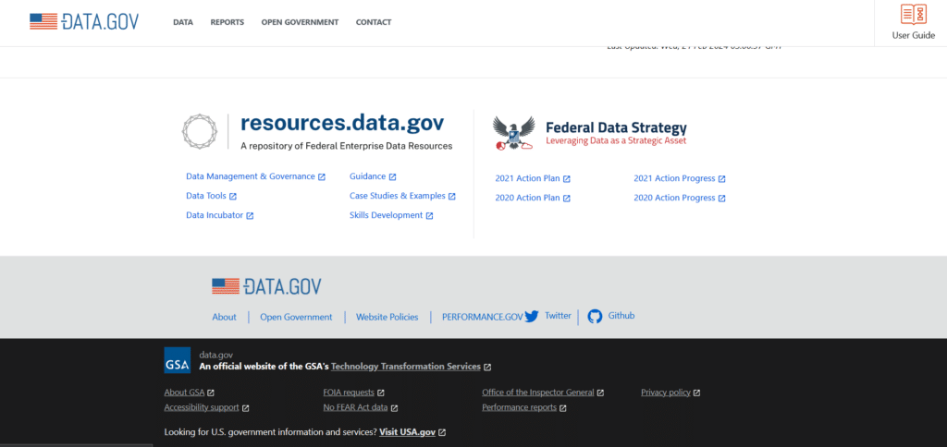Open the OPEN GOVERNMENT menu item
The width and height of the screenshot is (947, 447).
click(301, 22)
